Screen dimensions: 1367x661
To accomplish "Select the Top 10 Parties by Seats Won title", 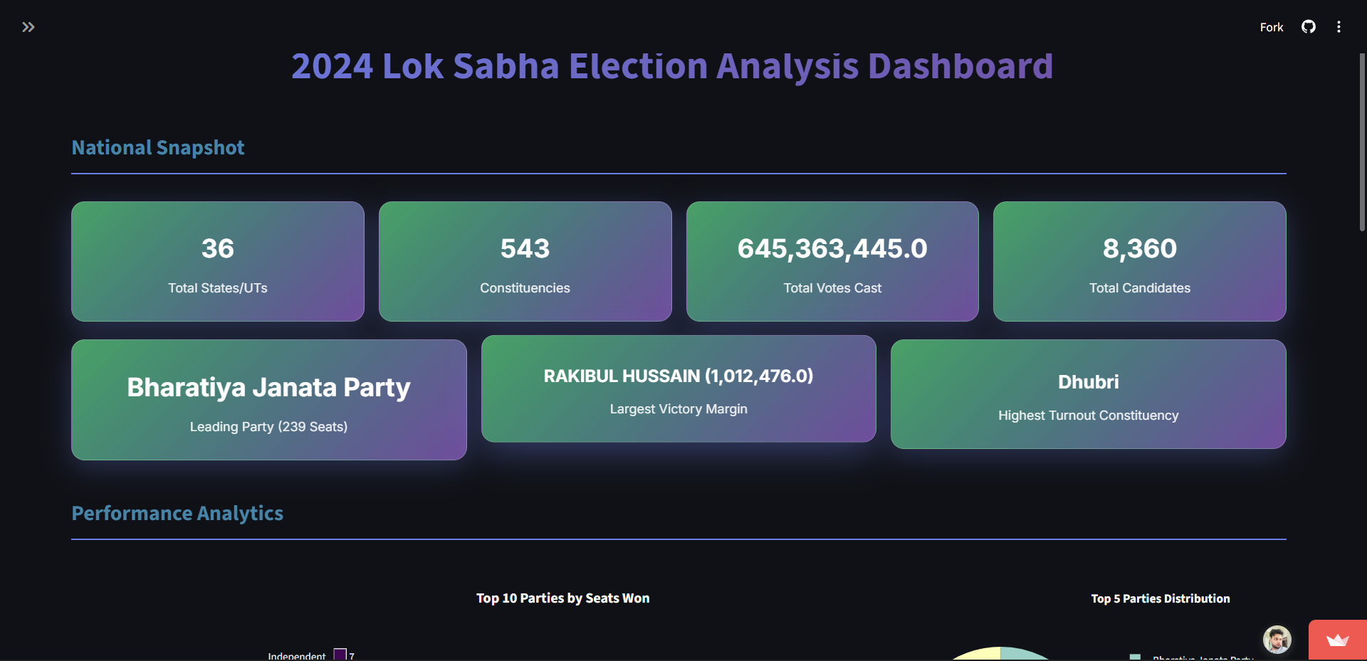I will 563,598.
